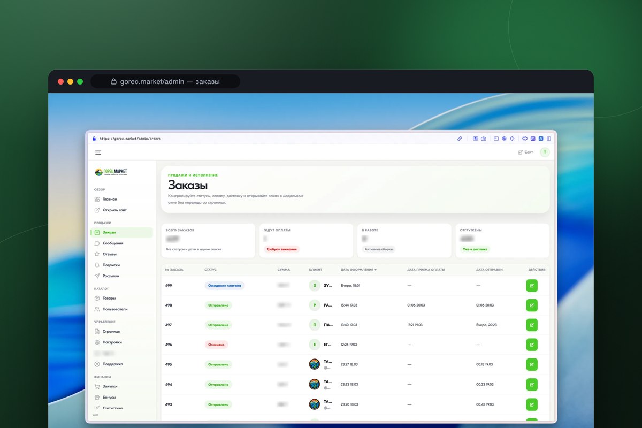Click Вчера, 18:01 date on order 499

click(350, 286)
